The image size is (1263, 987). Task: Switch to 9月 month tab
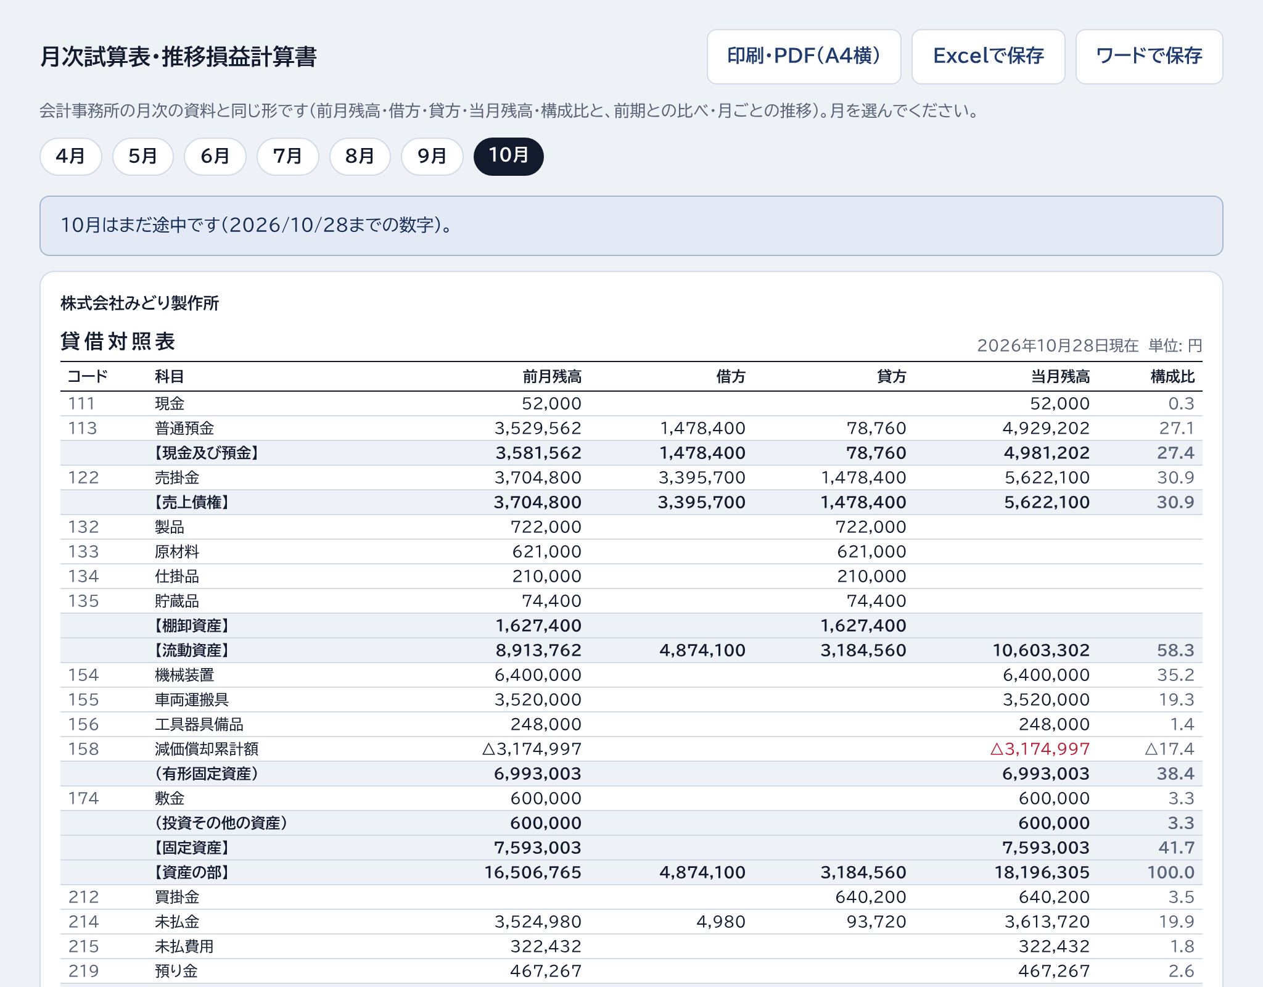432,156
